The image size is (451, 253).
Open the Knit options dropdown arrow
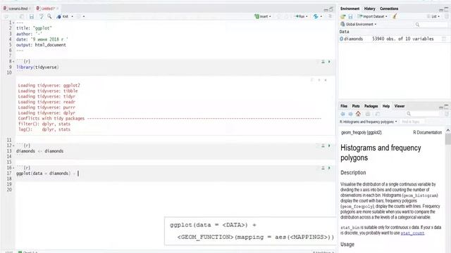coord(72,17)
